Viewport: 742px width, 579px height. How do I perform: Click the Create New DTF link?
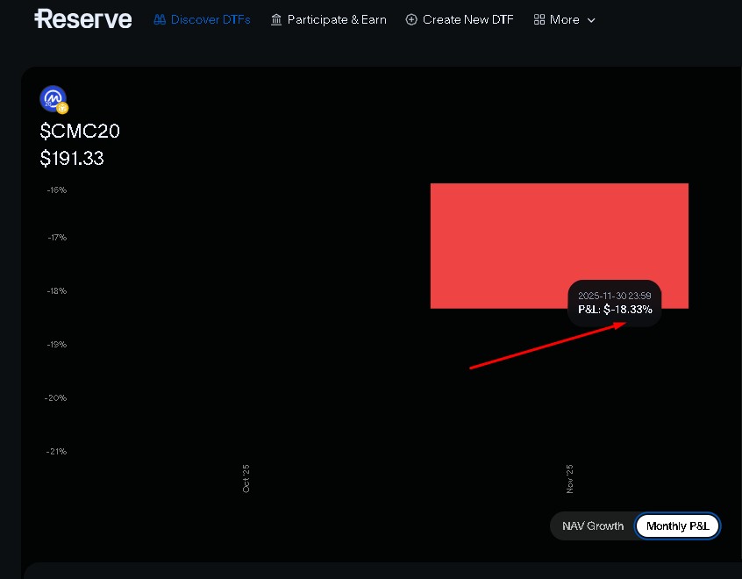[x=467, y=19]
